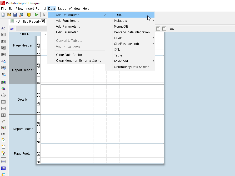Click the grayed font name field
Image resolution: width=235 pixels, height=176 pixels.
(x=32, y=29)
